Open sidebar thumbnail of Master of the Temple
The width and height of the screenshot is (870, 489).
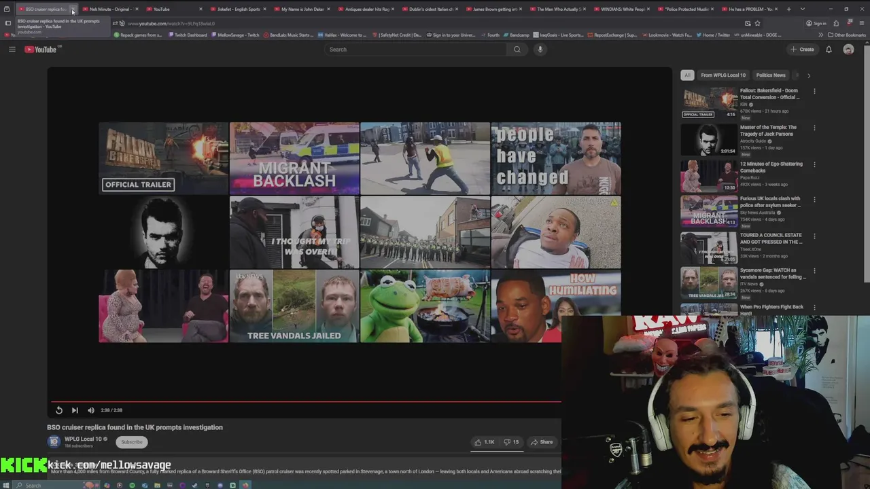click(x=709, y=139)
